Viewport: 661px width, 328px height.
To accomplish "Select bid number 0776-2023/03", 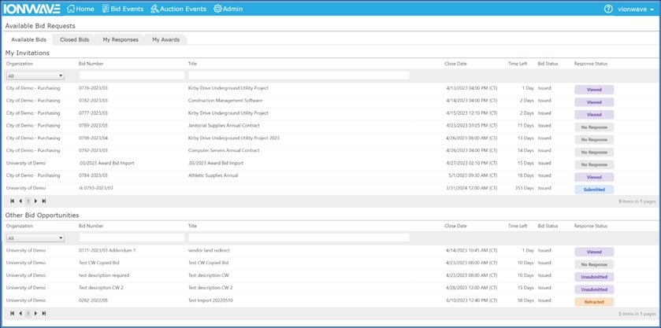I will coord(93,88).
